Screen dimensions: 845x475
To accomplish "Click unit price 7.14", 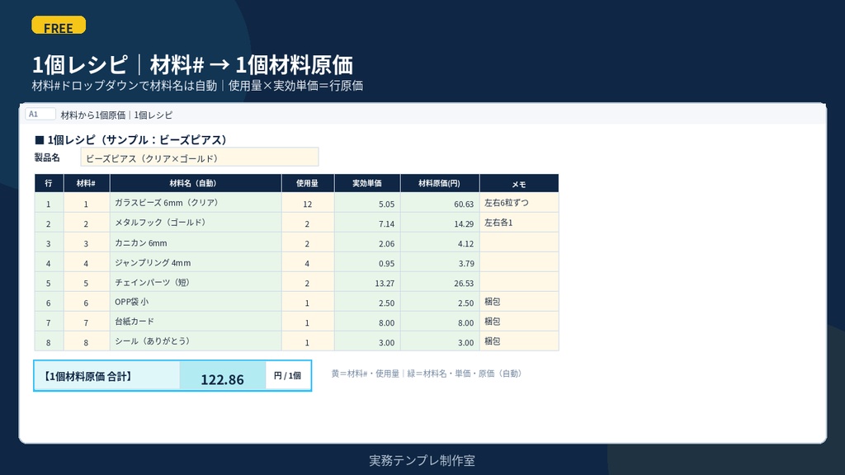I will coord(367,223).
